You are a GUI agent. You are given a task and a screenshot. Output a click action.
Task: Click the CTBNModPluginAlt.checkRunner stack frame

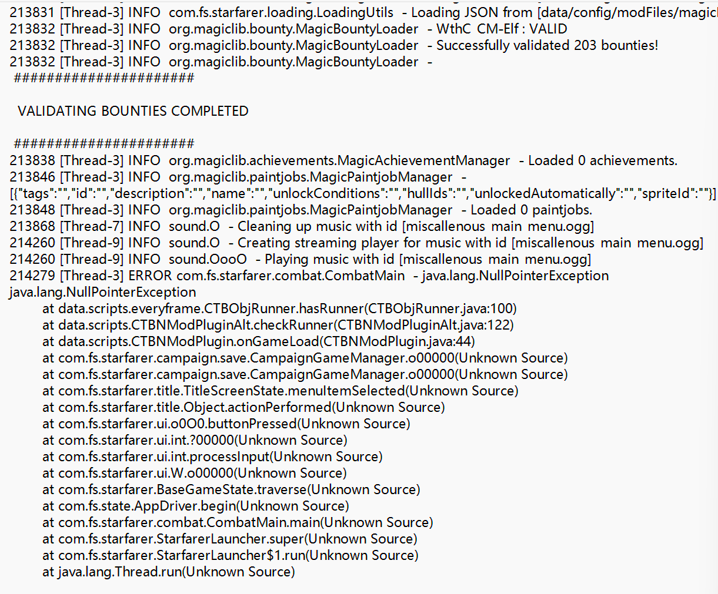point(278,325)
